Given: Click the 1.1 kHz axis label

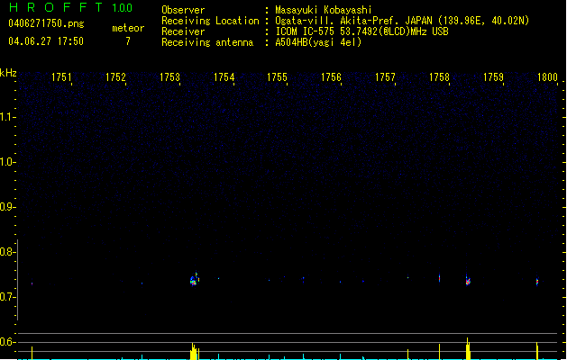Looking at the screenshot, I should click(x=8, y=117).
